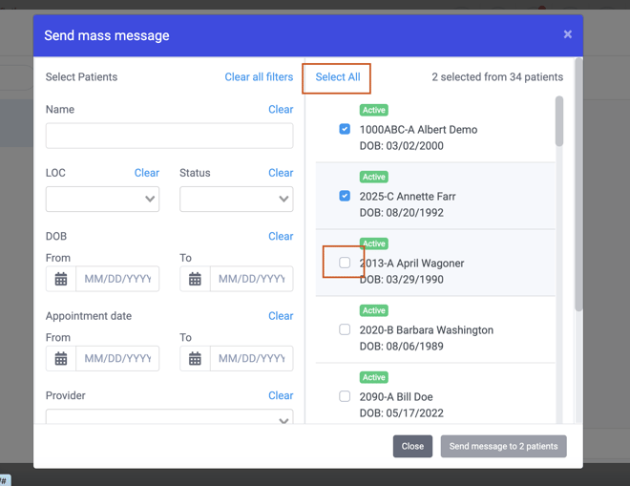Check the Bill Doe patient checkbox

click(345, 396)
